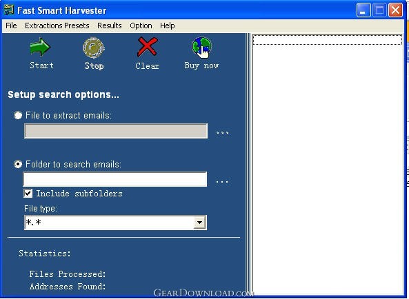Open the Extractions Presets menu
The image size is (409, 299).
[x=57, y=25]
